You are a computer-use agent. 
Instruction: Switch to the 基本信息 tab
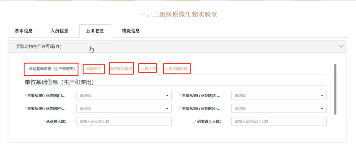click(23, 31)
